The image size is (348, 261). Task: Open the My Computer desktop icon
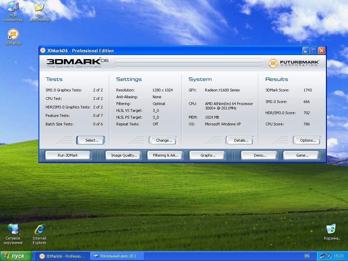tap(13, 11)
